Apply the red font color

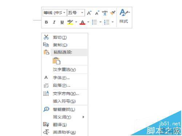pyautogui.click(x=83, y=22)
